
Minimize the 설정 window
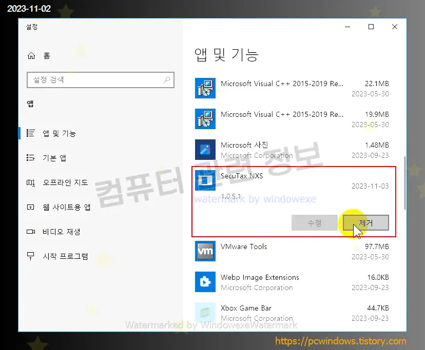pyautogui.click(x=347, y=27)
